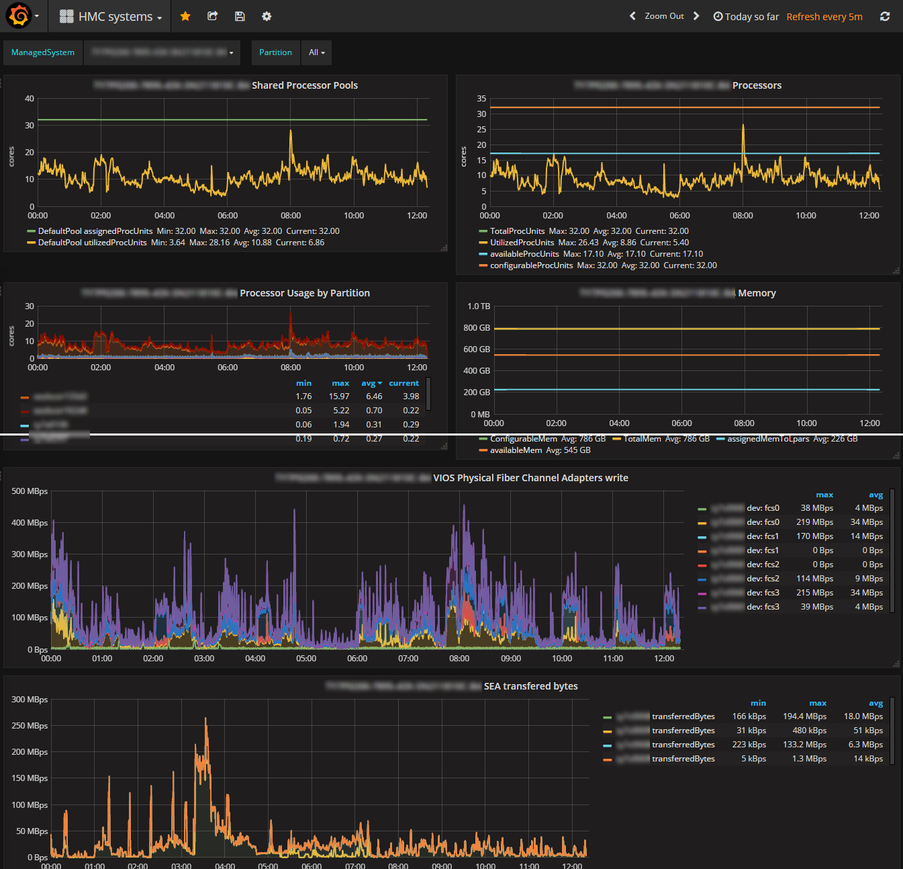Click the Zoom Out button
This screenshot has height=869, width=903.
tap(664, 16)
